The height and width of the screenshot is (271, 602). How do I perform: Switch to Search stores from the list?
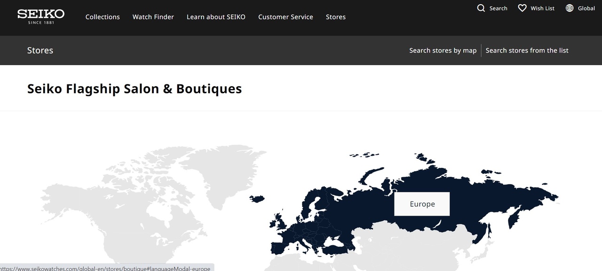pyautogui.click(x=527, y=51)
